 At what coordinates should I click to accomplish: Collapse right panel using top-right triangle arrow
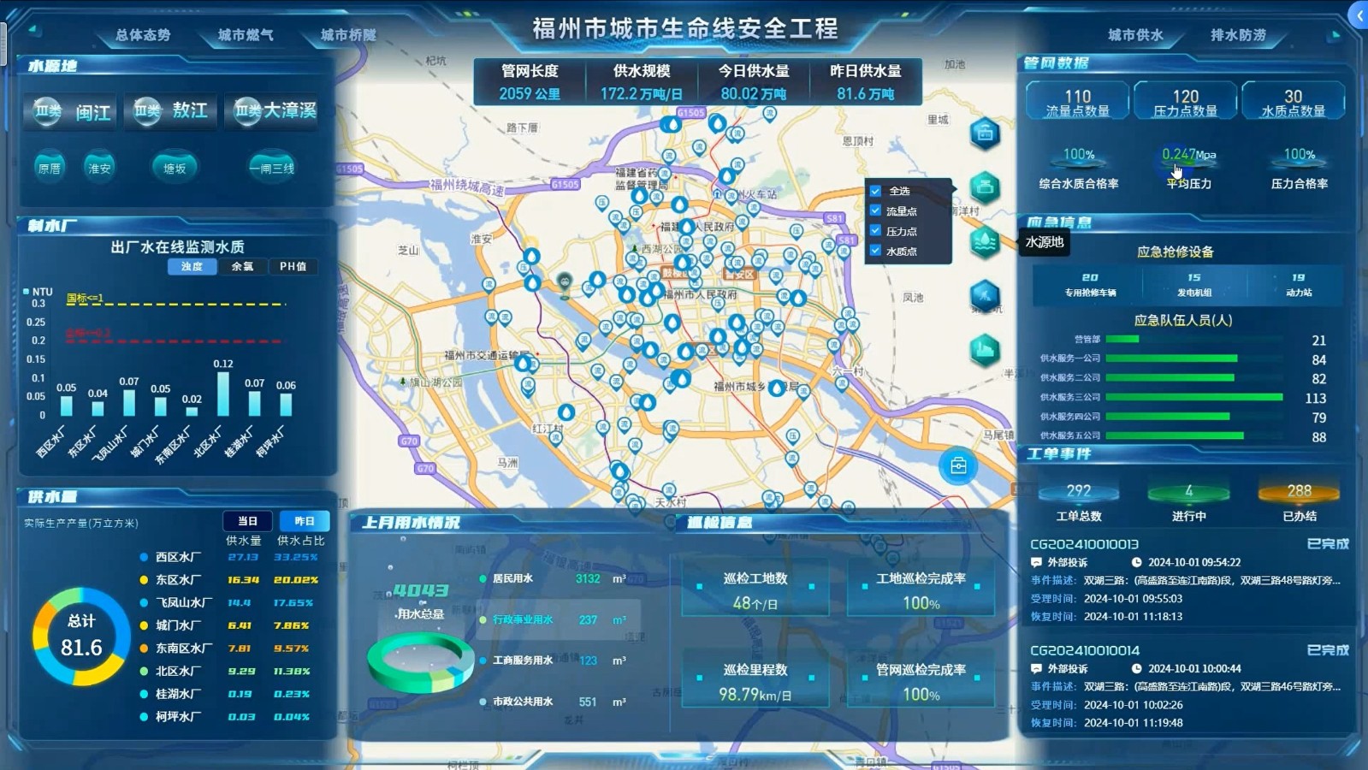pyautogui.click(x=1335, y=35)
